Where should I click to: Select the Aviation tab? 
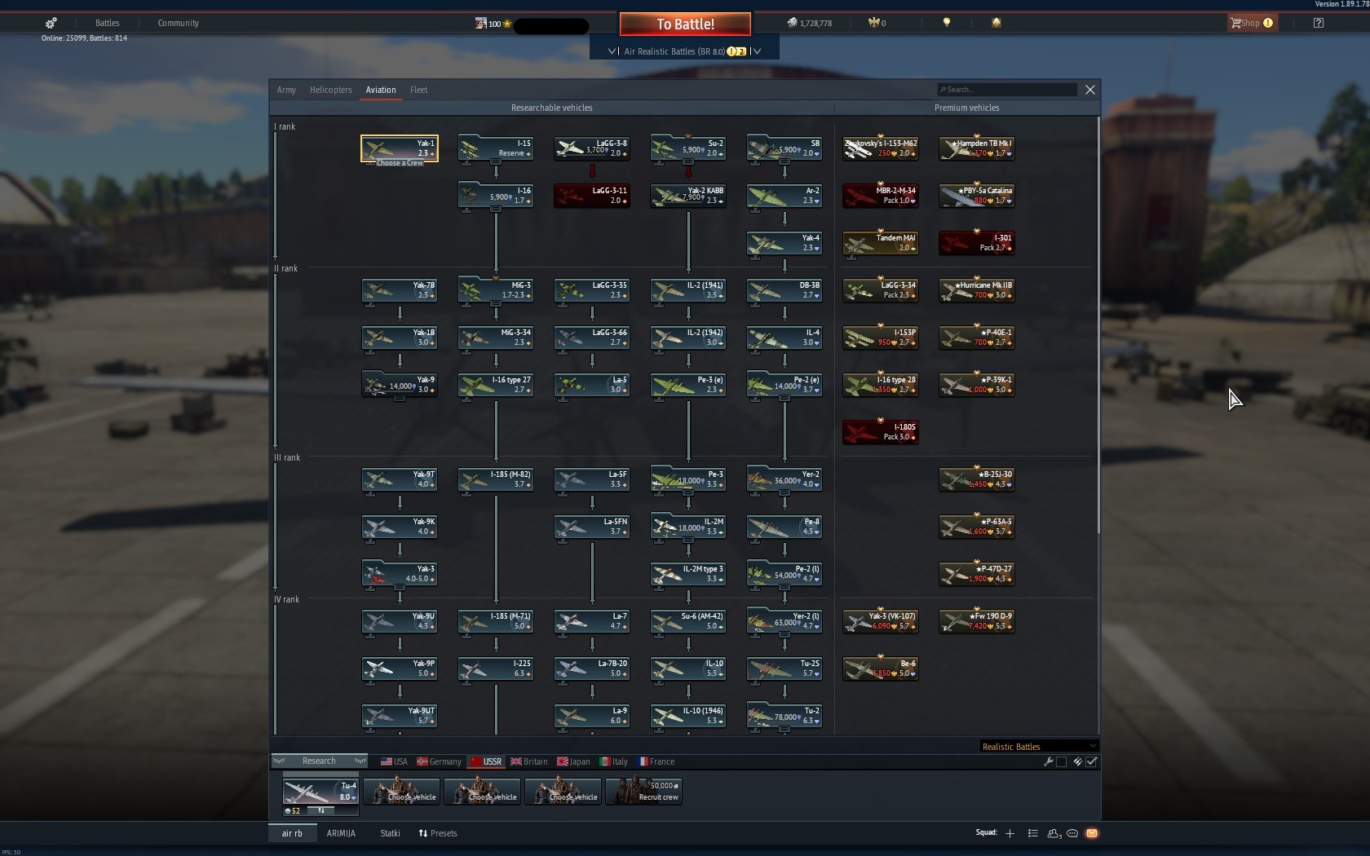[380, 90]
